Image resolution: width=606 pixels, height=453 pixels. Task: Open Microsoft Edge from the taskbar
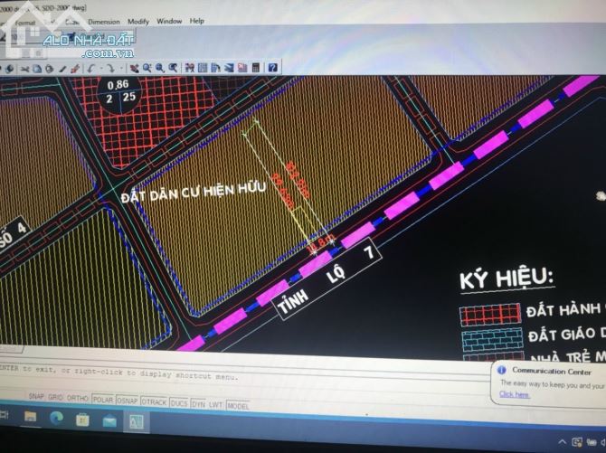point(56,420)
